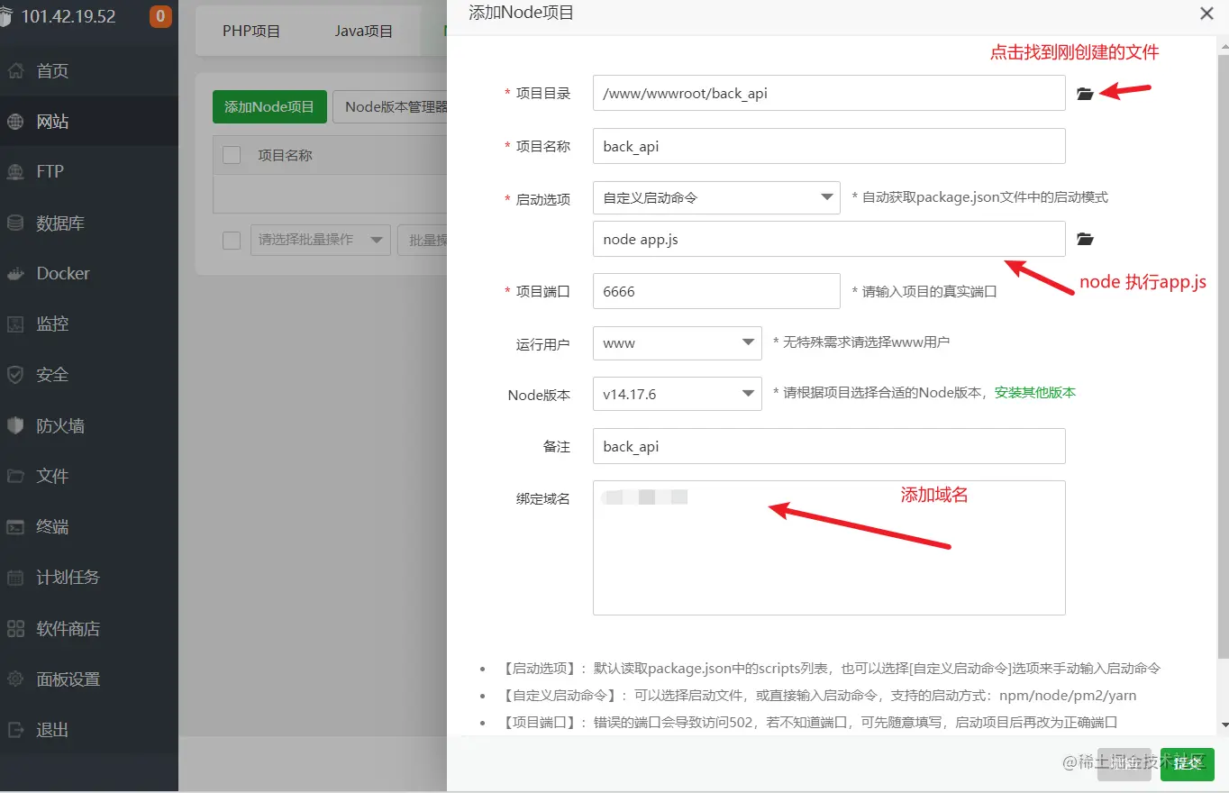Select 软件商店 in the sidebar menu

[68, 628]
